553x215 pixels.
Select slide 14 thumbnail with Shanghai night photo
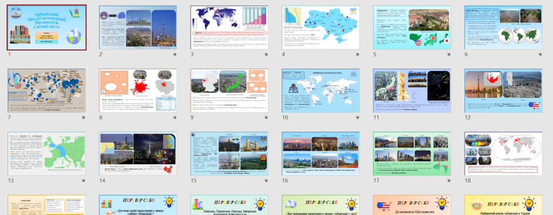pos(138,154)
